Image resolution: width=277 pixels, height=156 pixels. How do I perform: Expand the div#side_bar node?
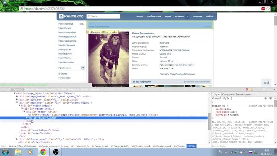click(17, 100)
